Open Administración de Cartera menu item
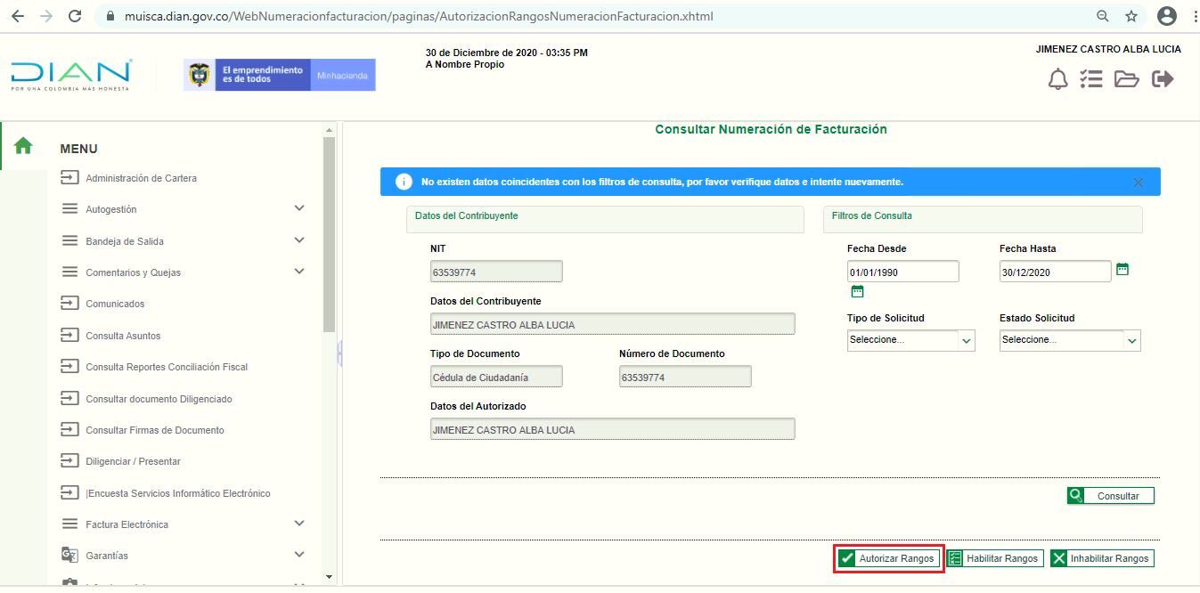 [141, 178]
